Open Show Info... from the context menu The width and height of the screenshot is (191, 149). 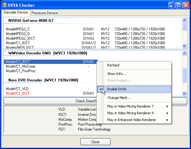pyautogui.click(x=134, y=74)
